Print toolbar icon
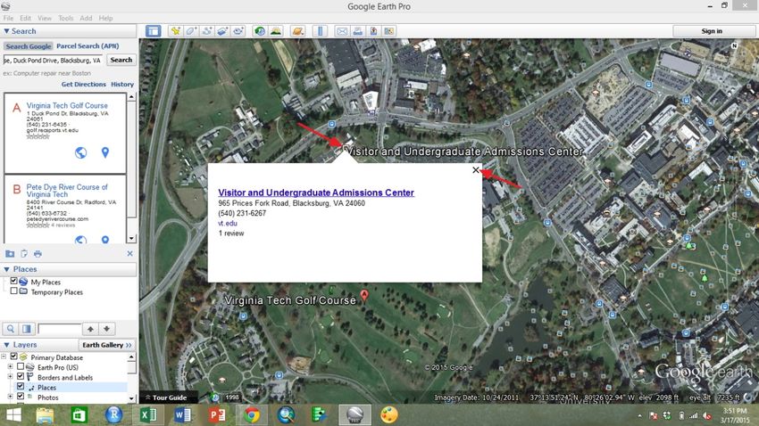Screen dimensions: 759x426 [358, 31]
